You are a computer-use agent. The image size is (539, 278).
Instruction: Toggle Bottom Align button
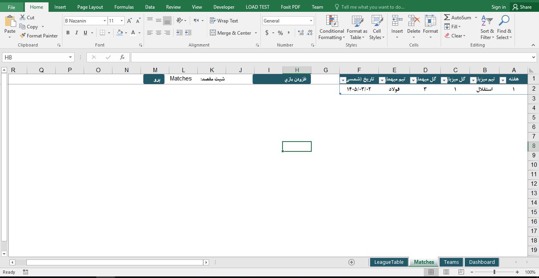coord(167,20)
